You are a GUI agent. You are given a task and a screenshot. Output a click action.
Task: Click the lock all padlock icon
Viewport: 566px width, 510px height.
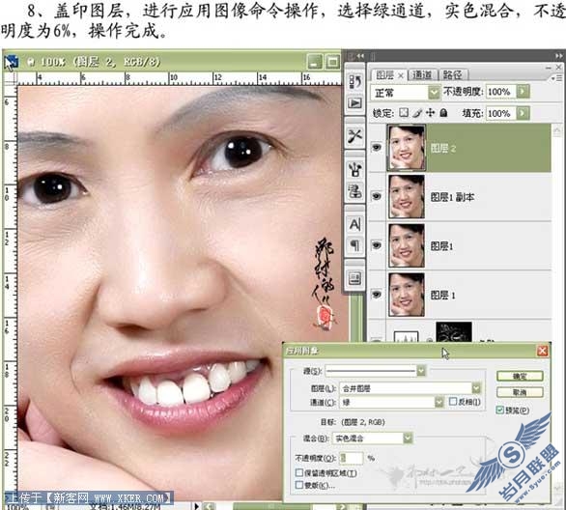click(x=443, y=113)
